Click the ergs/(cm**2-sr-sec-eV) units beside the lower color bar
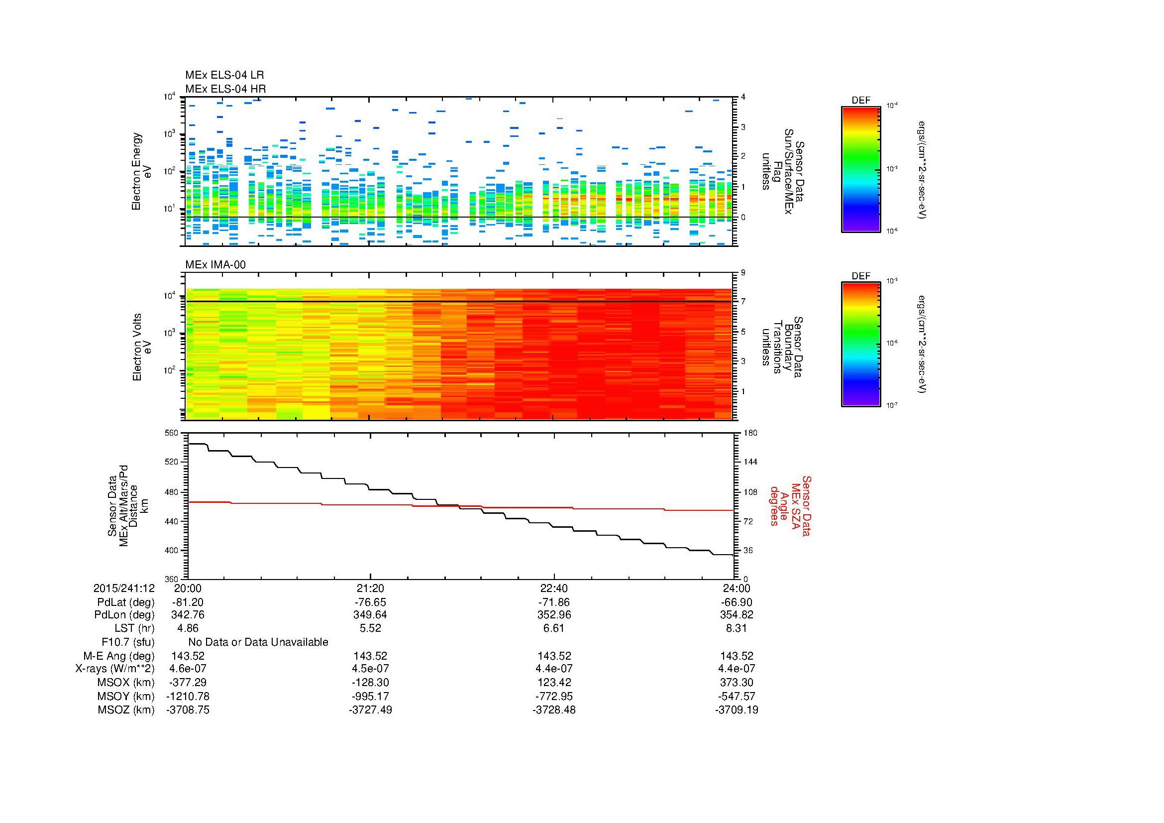The image size is (1164, 823). point(922,345)
